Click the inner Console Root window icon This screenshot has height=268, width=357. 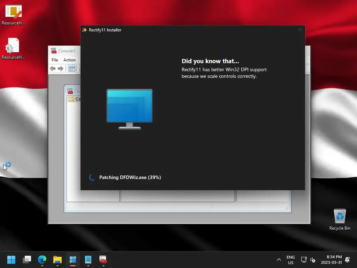point(70,91)
